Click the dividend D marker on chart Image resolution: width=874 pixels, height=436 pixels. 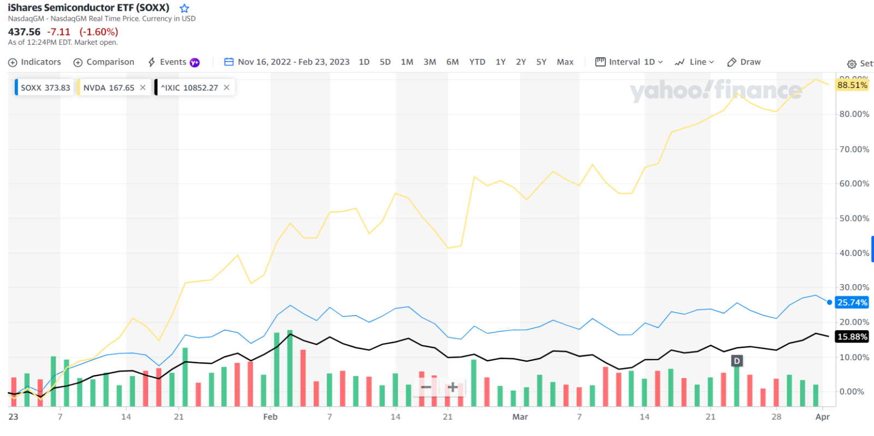coord(736,361)
